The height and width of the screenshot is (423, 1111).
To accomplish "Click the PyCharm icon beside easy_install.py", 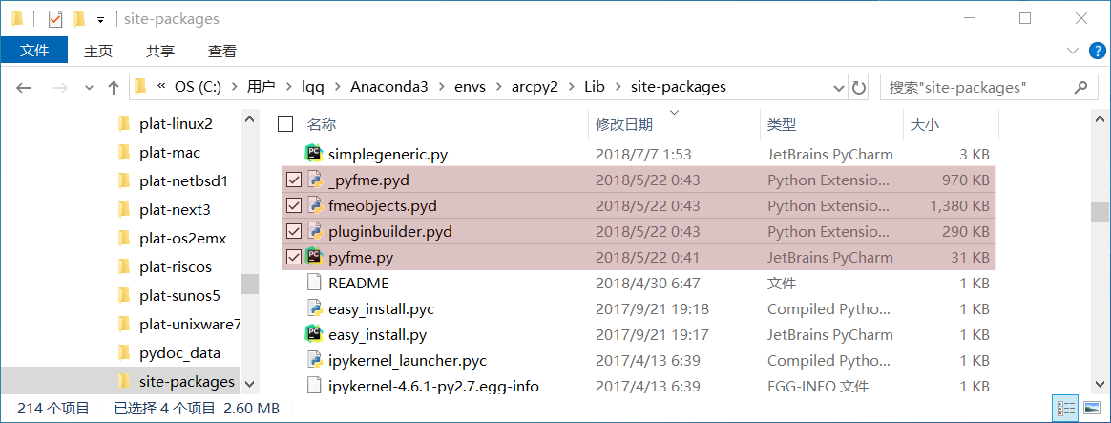I will coord(314,334).
